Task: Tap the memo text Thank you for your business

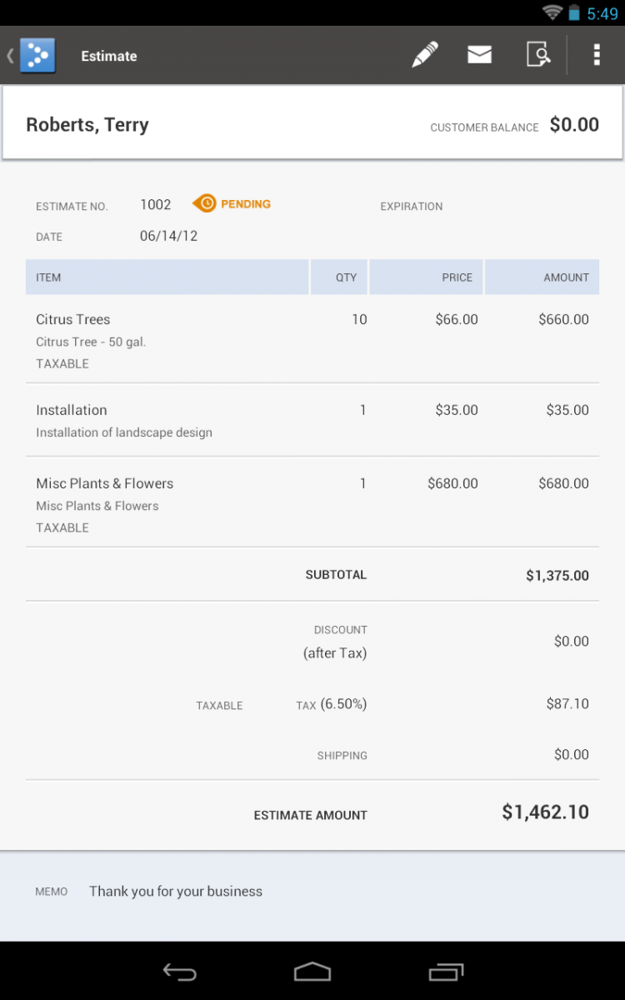Action: coord(175,891)
